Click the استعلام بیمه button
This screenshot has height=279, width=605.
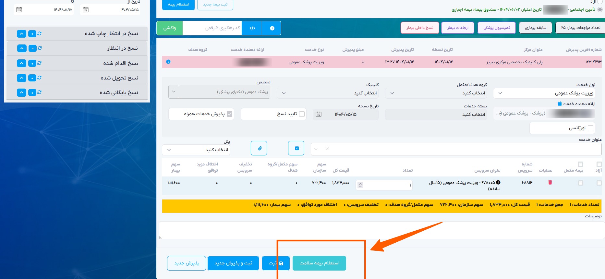(x=178, y=5)
